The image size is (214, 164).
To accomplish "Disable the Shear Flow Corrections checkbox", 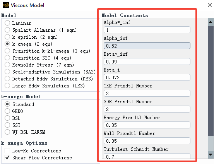I will (7, 157).
